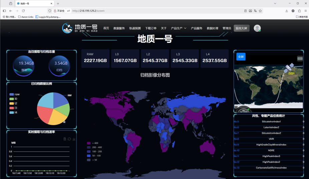Toggle the raw series in pie legend
The width and height of the screenshot is (309, 179).
click(x=14, y=94)
